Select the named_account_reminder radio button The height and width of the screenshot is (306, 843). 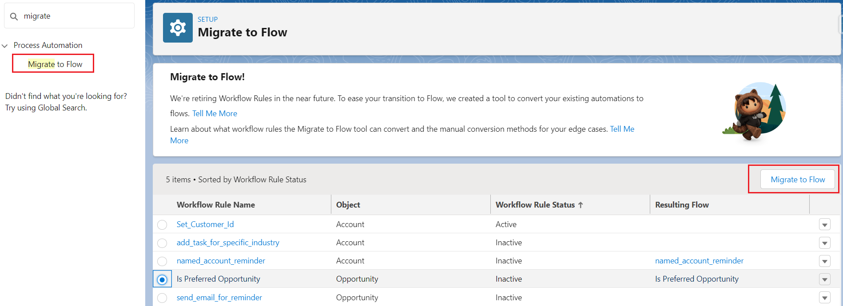[162, 261]
